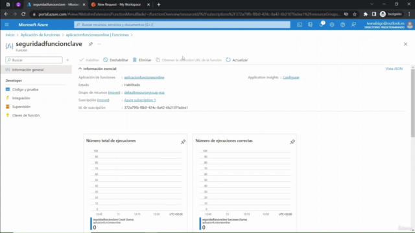Viewport: 415px width, 233px height.
Task: Open a new browser tab
Action: 159,5
